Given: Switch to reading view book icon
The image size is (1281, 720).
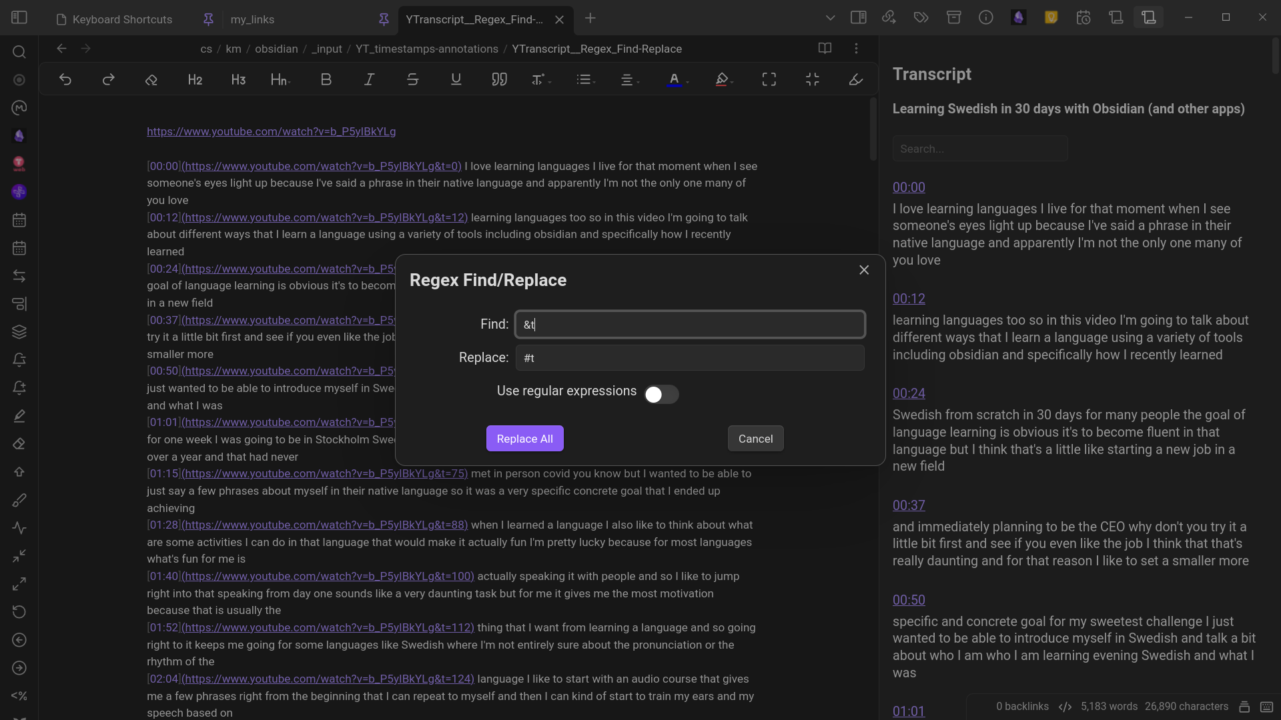Looking at the screenshot, I should point(825,49).
